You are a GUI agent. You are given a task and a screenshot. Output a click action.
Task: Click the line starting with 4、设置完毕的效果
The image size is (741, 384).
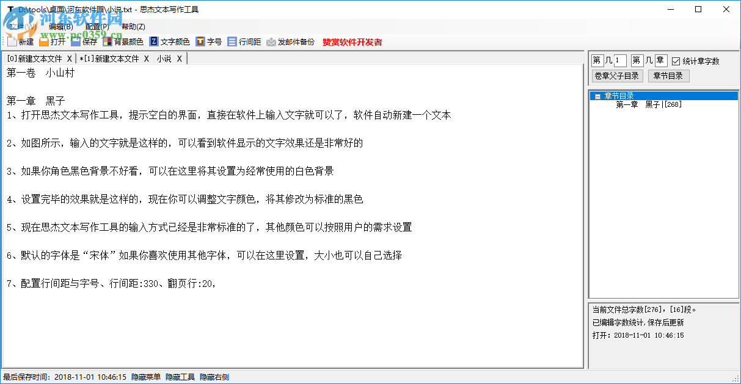coord(184,199)
